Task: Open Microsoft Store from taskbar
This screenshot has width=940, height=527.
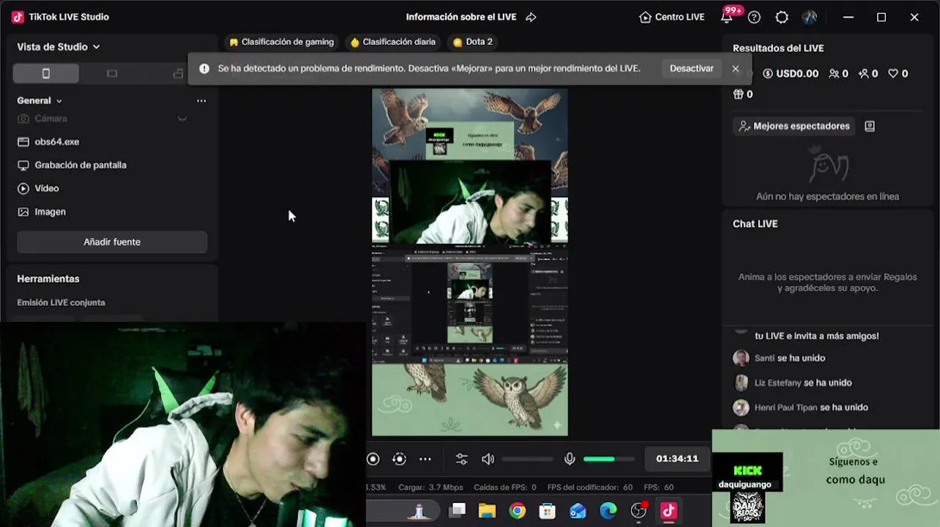Action: coord(547,511)
